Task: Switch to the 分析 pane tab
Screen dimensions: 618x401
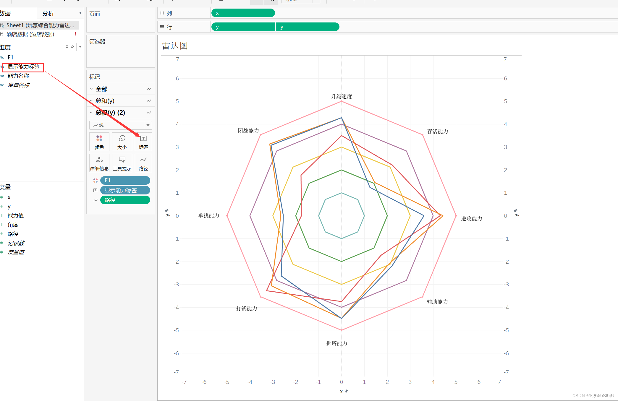Action: [48, 13]
